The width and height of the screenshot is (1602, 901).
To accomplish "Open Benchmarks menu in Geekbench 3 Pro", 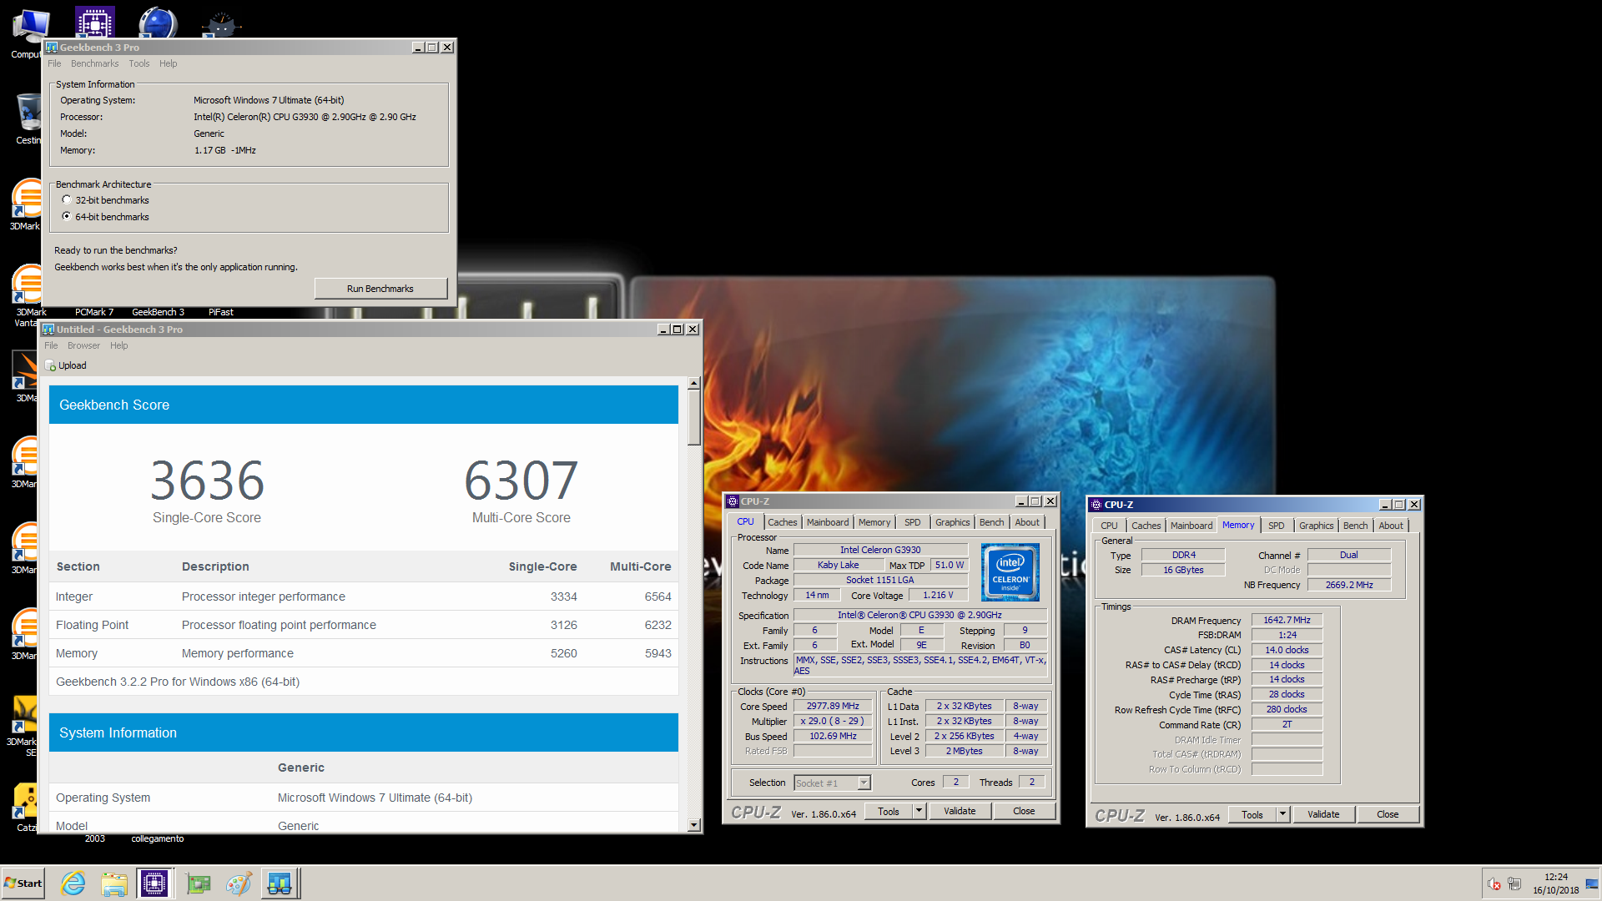I will tap(95, 63).
